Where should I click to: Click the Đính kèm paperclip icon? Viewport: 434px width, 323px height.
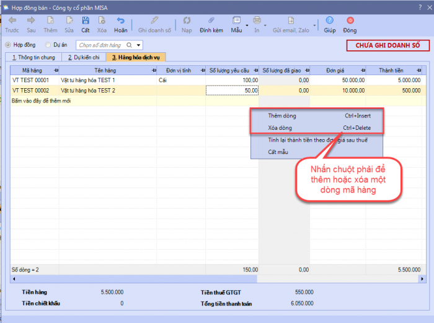(x=211, y=20)
